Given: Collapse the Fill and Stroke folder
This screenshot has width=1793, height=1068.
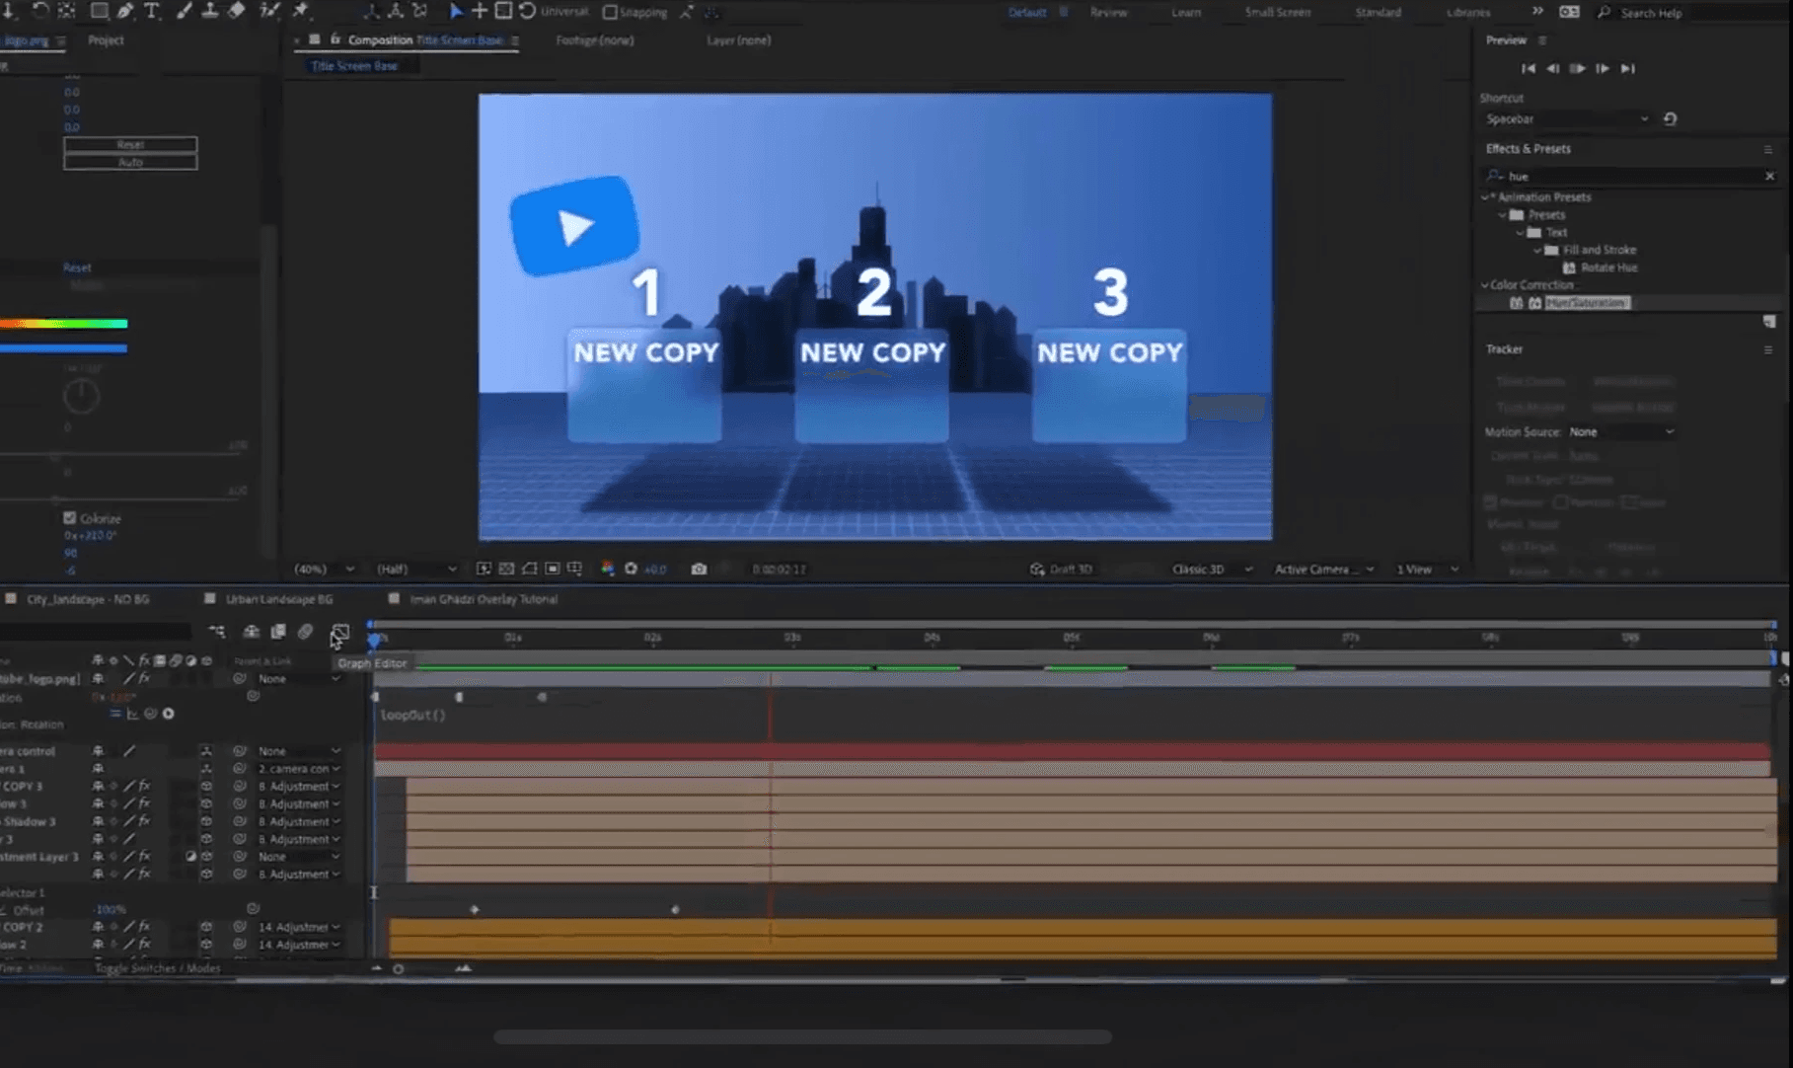Looking at the screenshot, I should tap(1537, 251).
